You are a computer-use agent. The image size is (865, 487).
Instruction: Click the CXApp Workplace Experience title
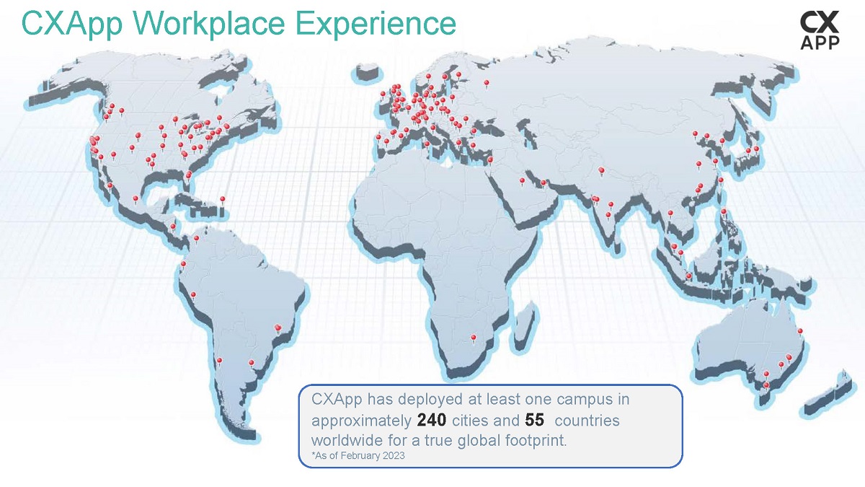point(239,22)
